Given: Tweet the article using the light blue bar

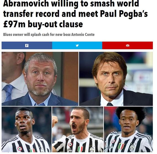Looking at the screenshot, I should point(77,45).
